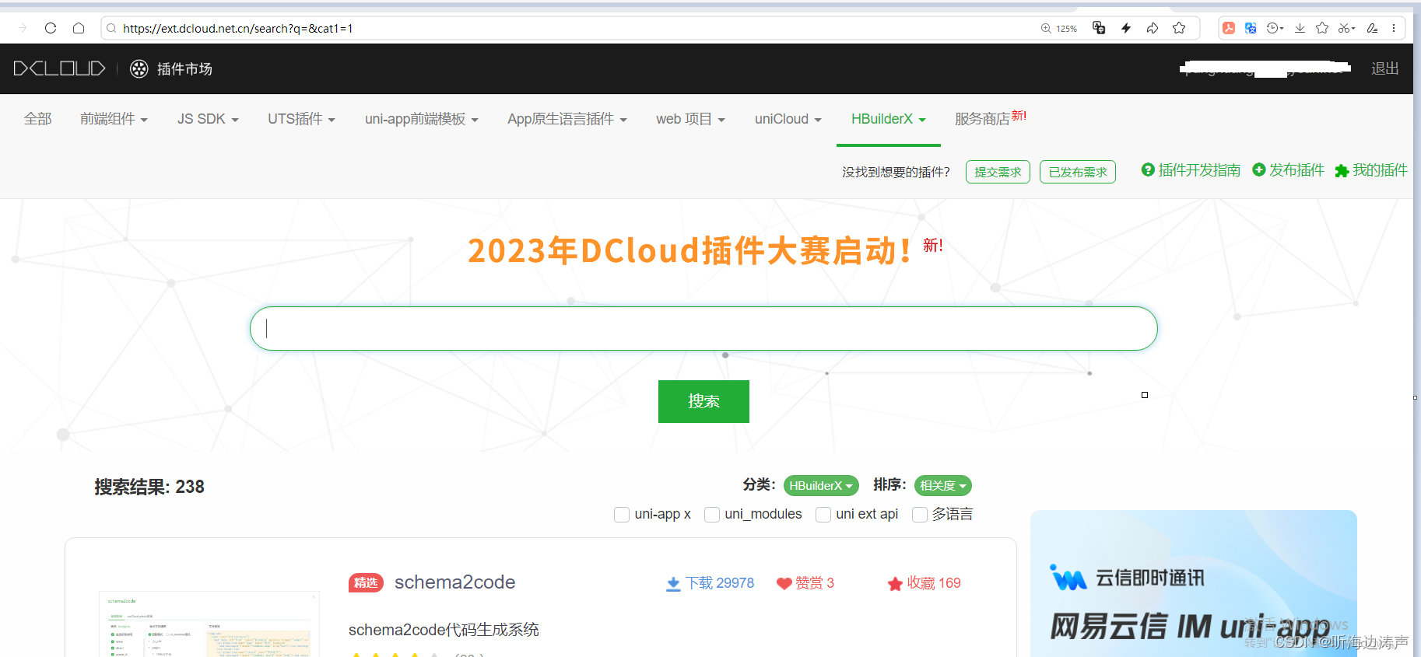This screenshot has height=657, width=1421.
Task: Open uni-app前端模板 dropdown
Action: click(422, 119)
